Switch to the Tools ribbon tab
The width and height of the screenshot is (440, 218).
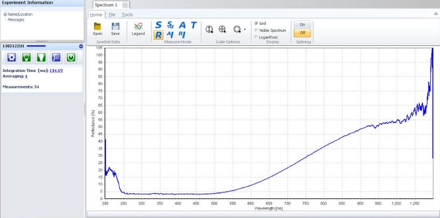pos(127,15)
